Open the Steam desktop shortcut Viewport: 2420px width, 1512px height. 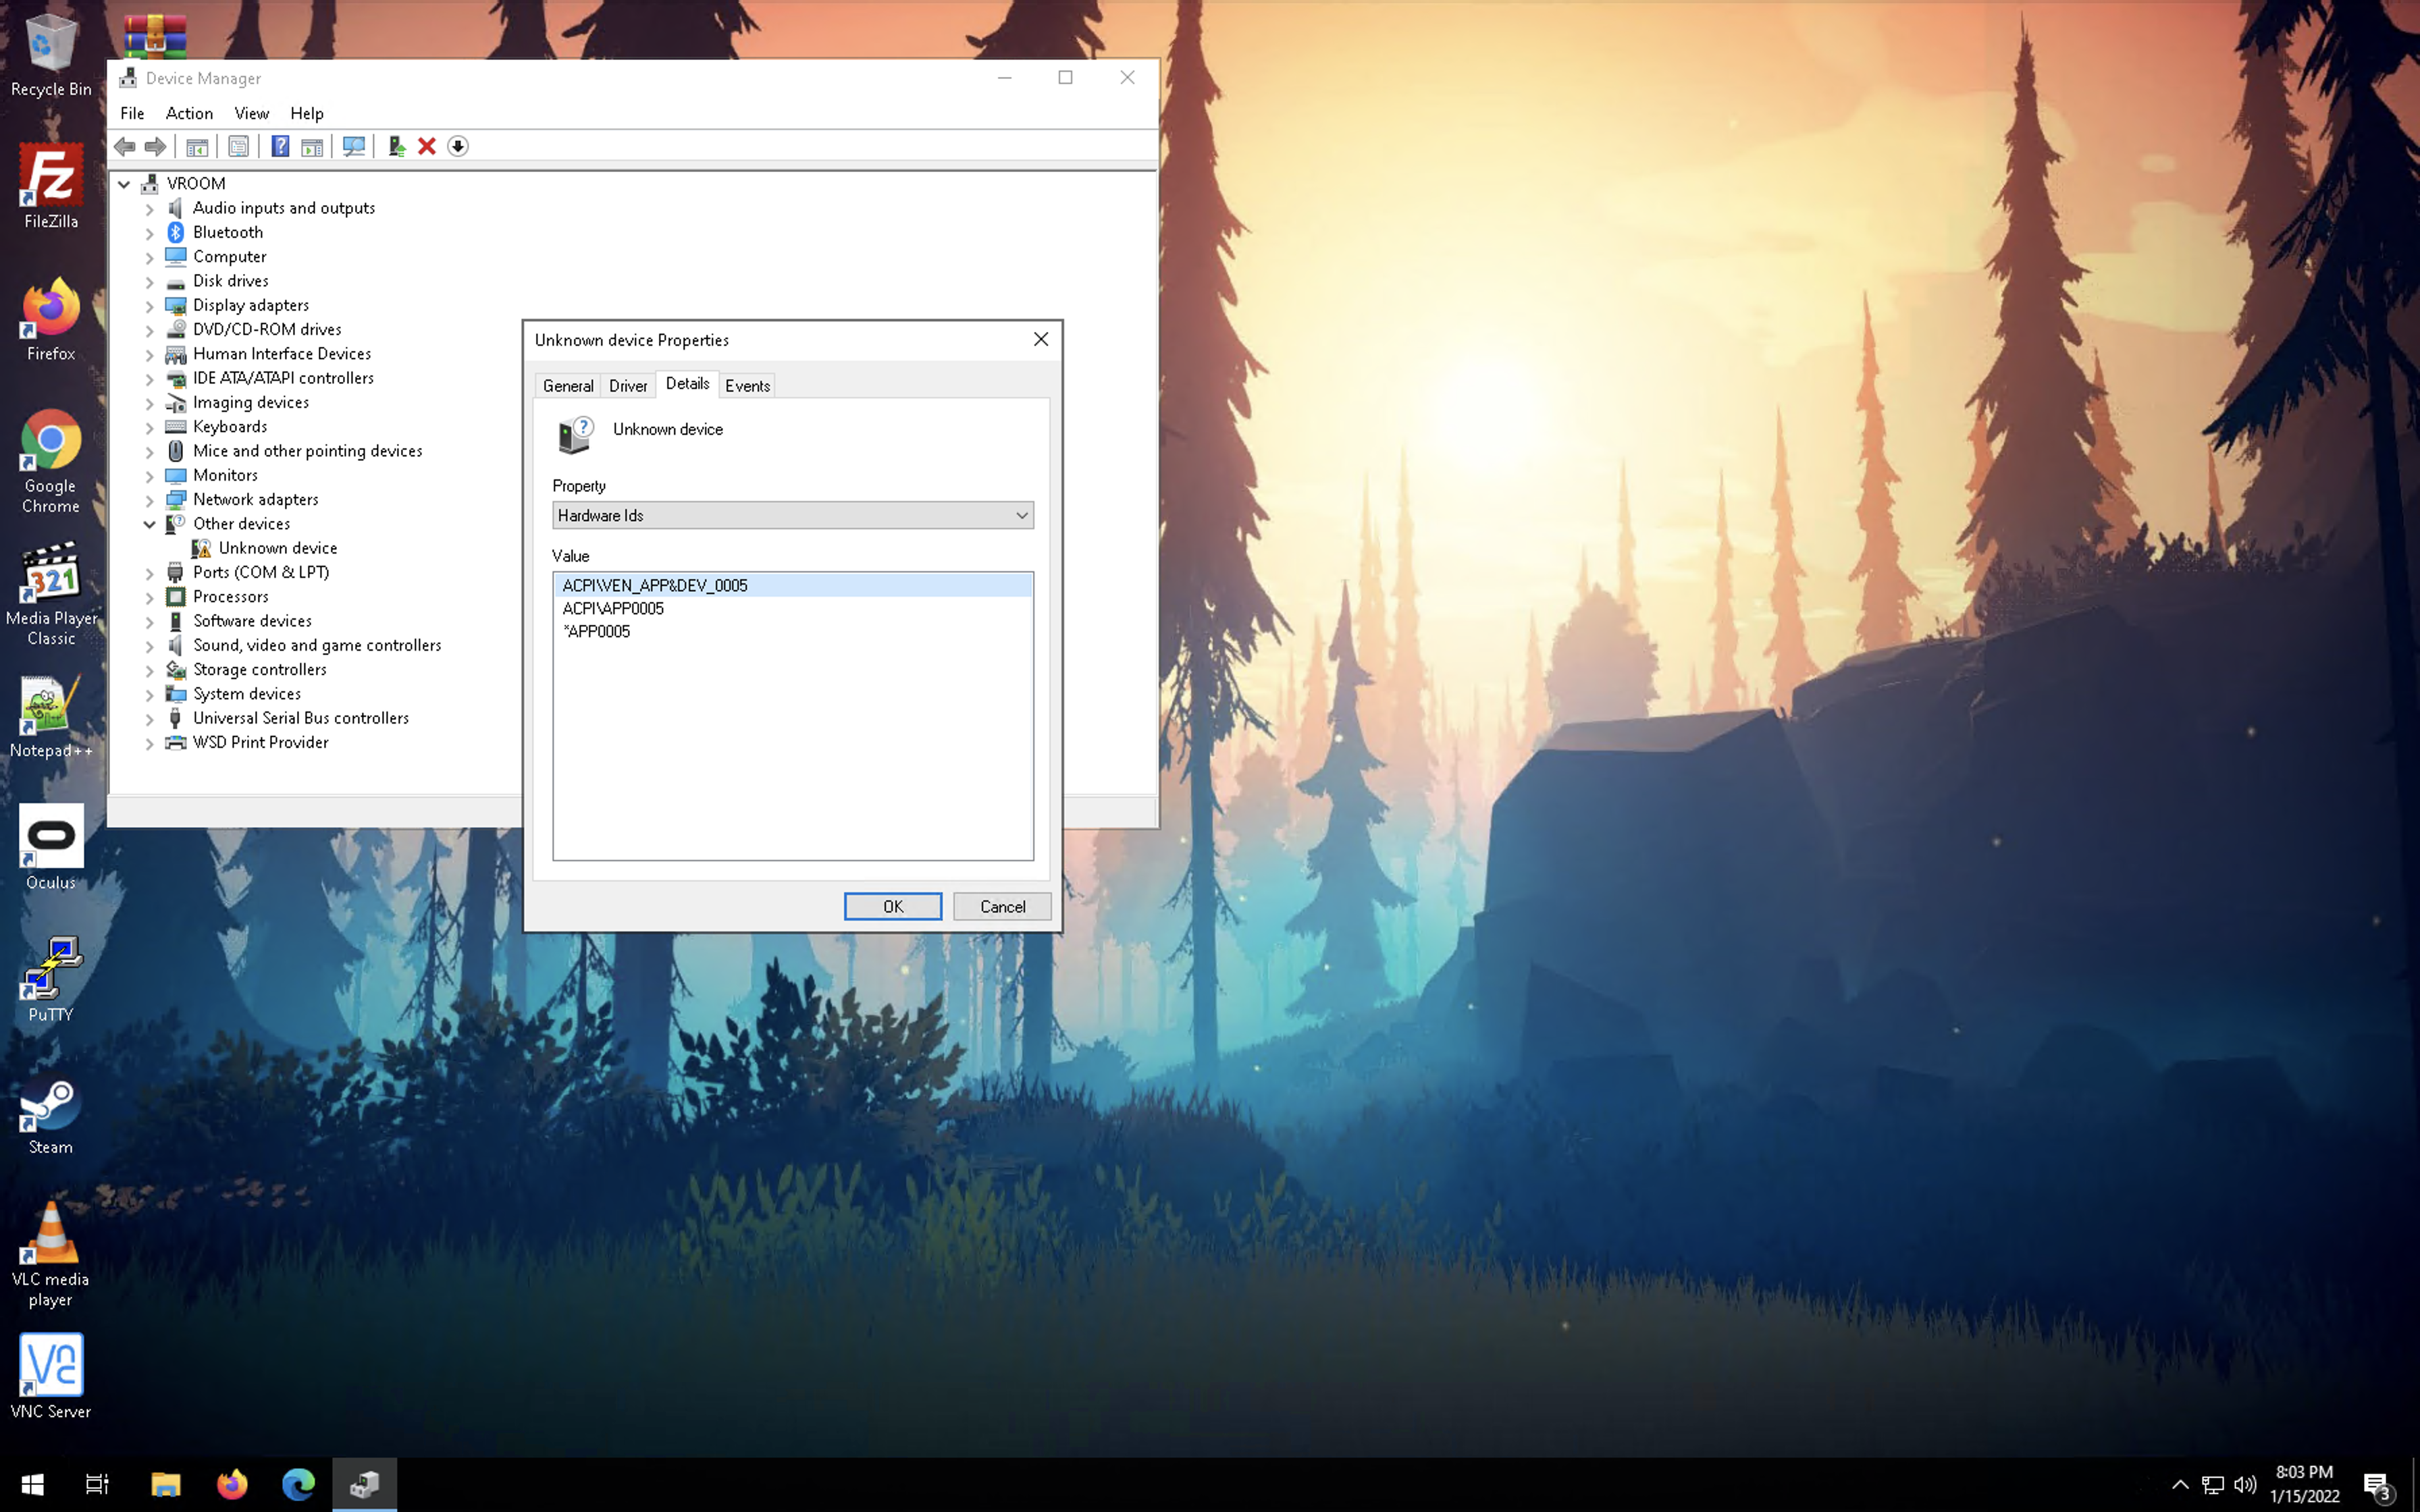(50, 1115)
